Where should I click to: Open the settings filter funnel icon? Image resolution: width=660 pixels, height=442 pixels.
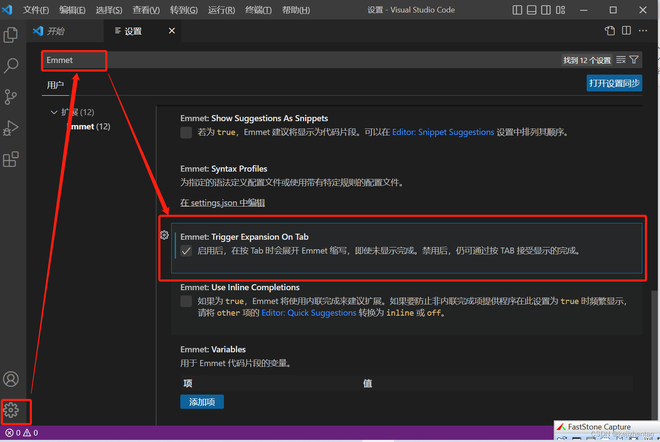[x=634, y=60]
